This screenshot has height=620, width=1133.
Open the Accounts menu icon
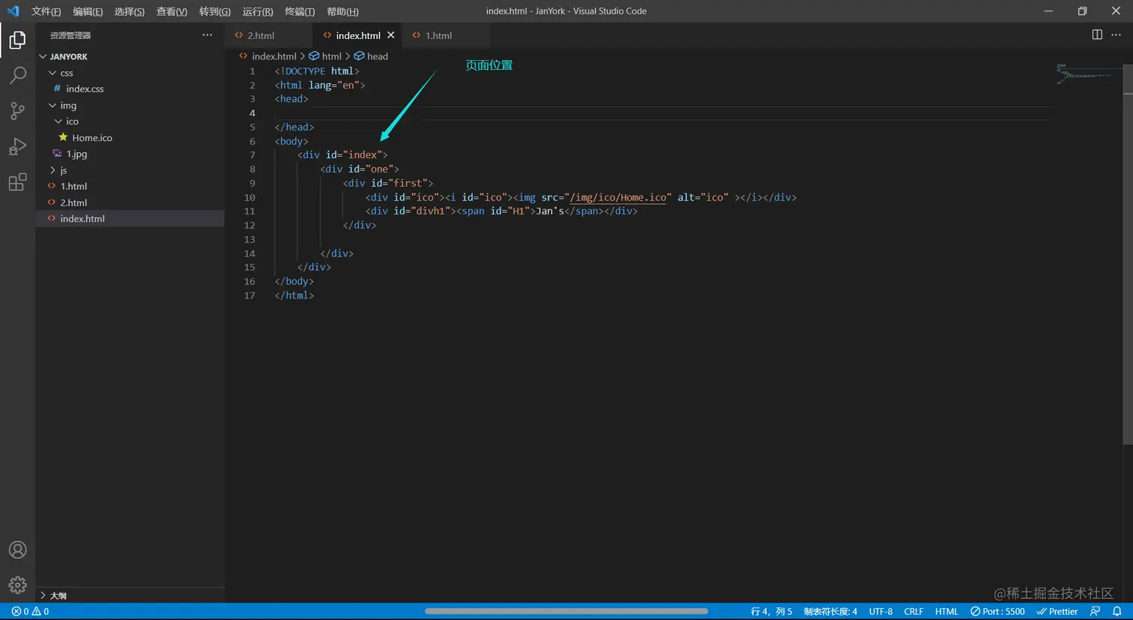coord(17,550)
